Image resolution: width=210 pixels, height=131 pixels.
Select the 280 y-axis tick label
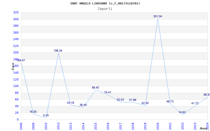pyautogui.click(x=16, y=26)
